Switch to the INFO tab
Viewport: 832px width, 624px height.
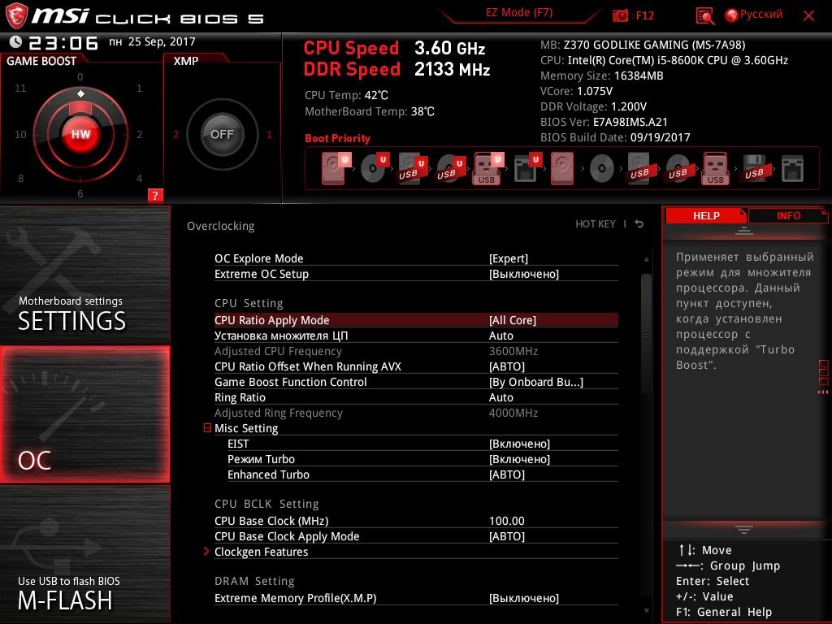pyautogui.click(x=788, y=215)
